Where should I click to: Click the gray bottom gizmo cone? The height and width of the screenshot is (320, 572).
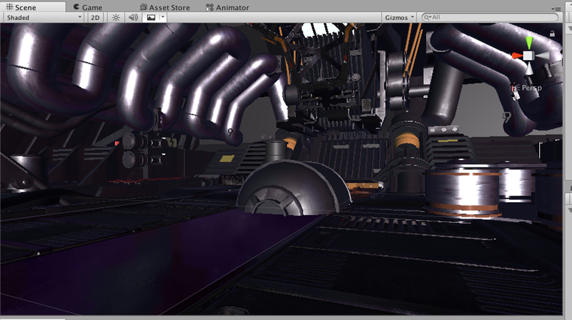(x=529, y=69)
